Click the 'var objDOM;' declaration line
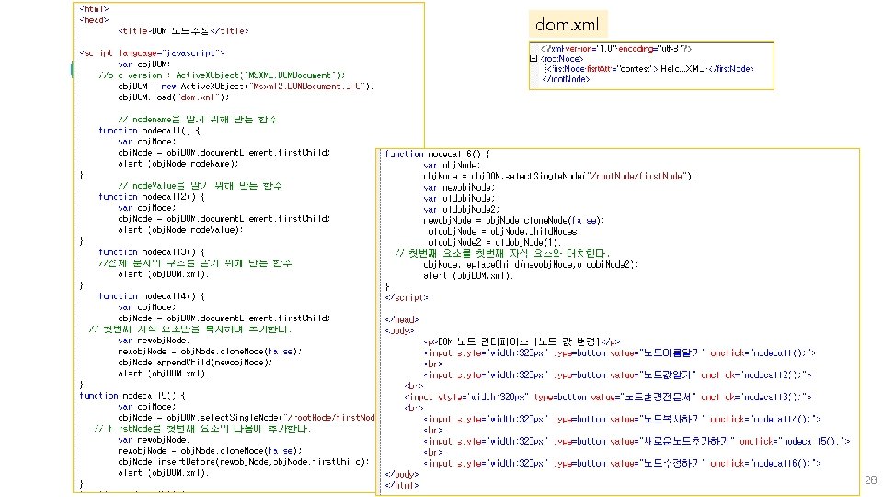 click(x=144, y=64)
